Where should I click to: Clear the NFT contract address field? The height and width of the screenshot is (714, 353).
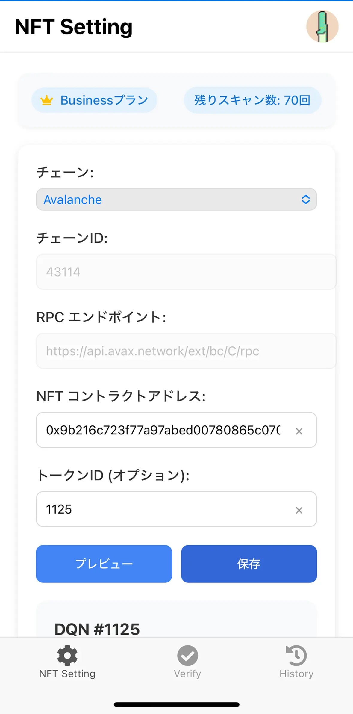point(299,431)
